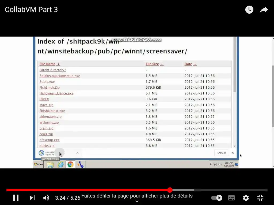
Task: Click the network tray icon
Action: coord(215,164)
